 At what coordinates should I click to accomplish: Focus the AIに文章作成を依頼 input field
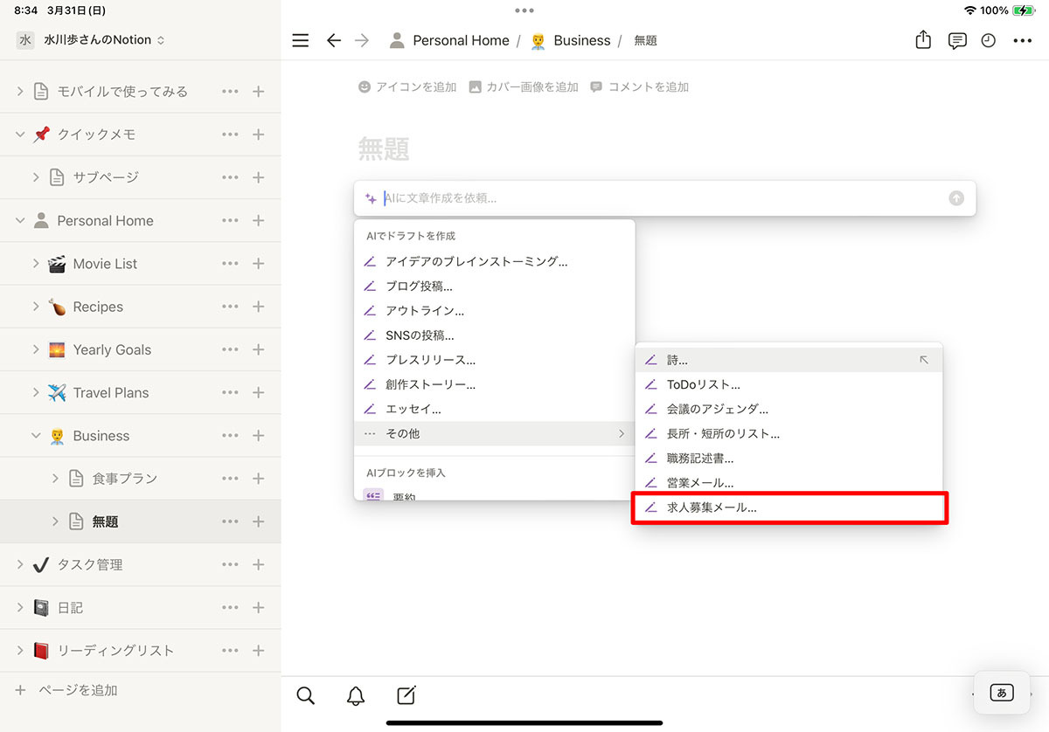point(664,198)
